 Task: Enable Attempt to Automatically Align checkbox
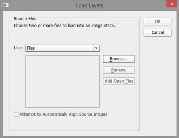16,114
